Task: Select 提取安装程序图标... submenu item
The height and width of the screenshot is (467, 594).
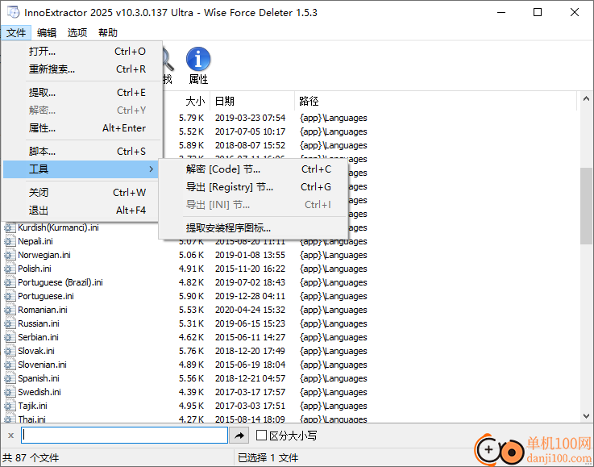Action: (253, 227)
